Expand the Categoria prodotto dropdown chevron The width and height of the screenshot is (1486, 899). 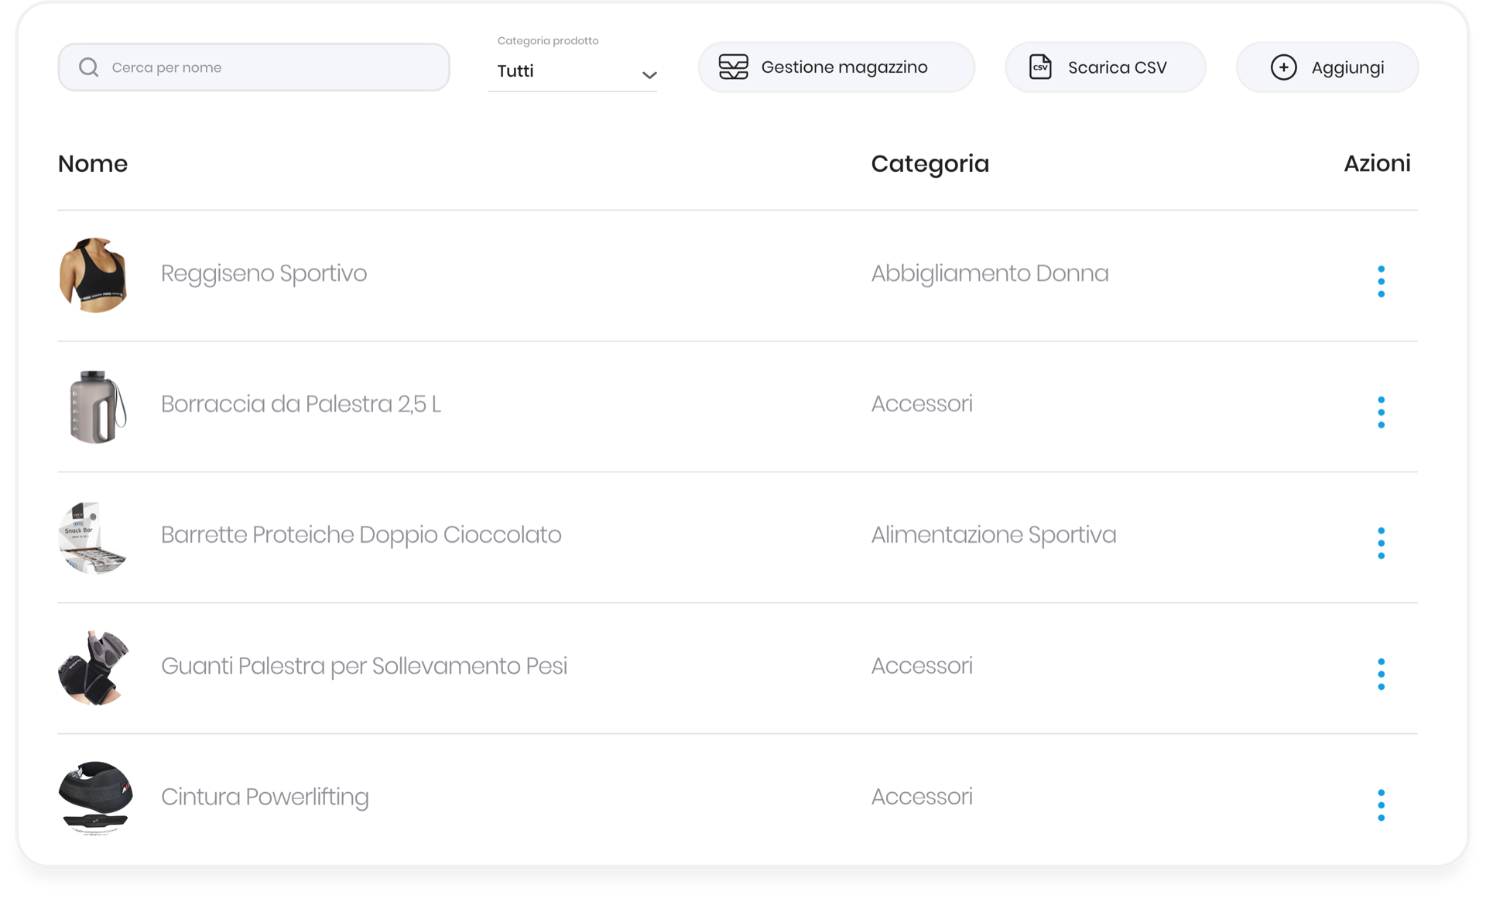tap(649, 75)
